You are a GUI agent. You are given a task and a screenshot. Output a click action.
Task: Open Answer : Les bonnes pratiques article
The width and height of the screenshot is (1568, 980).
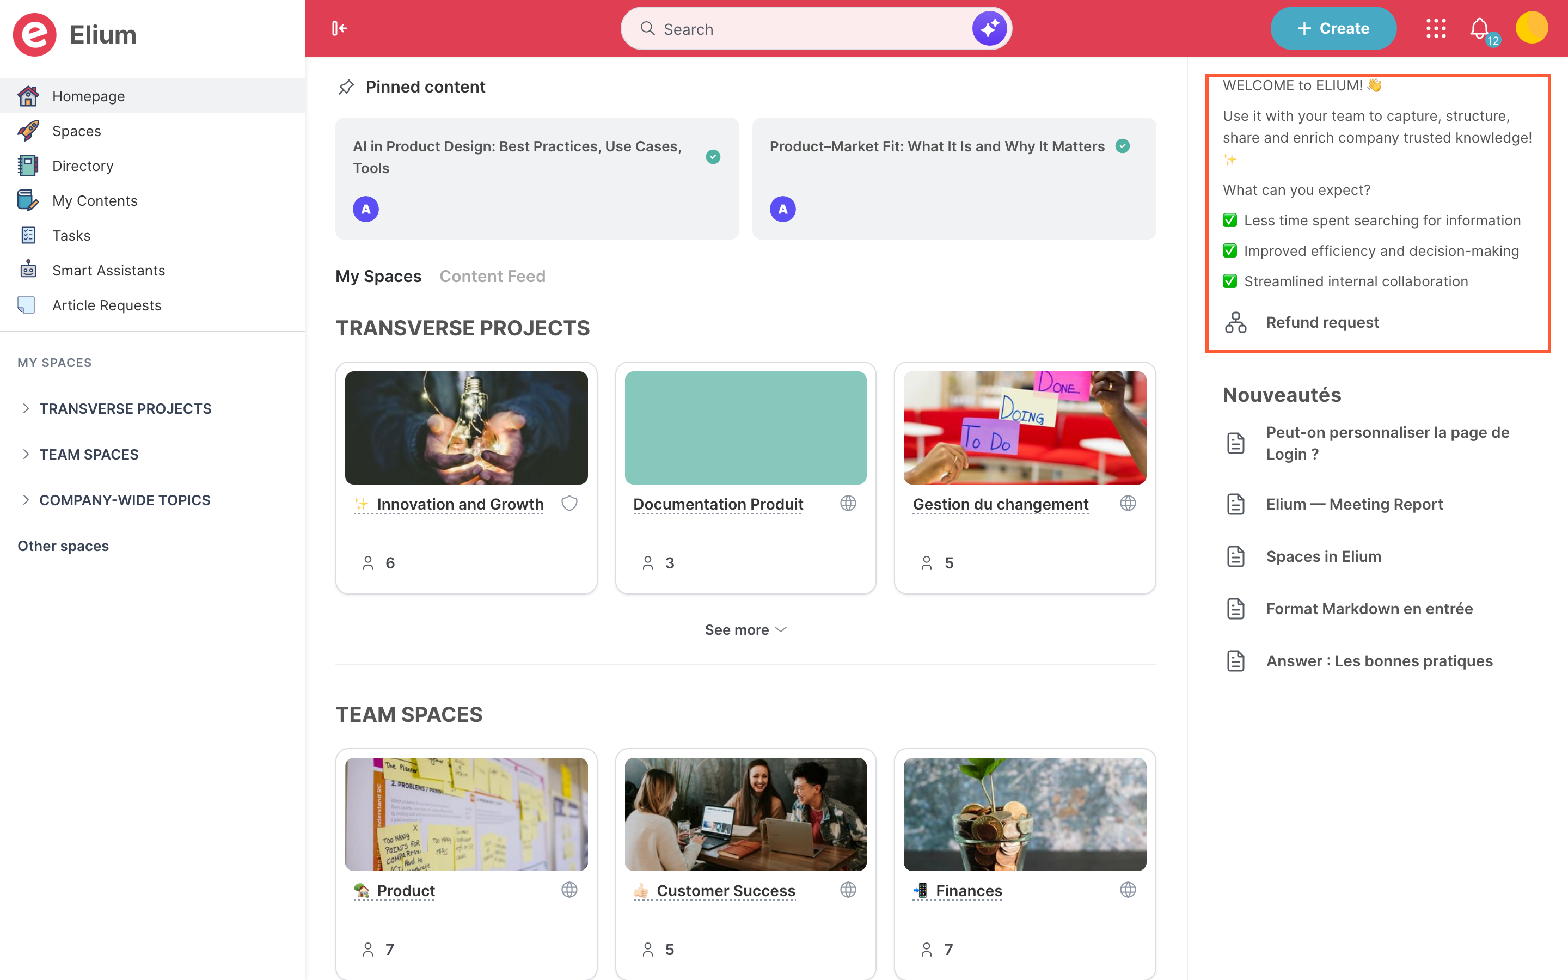1380,661
